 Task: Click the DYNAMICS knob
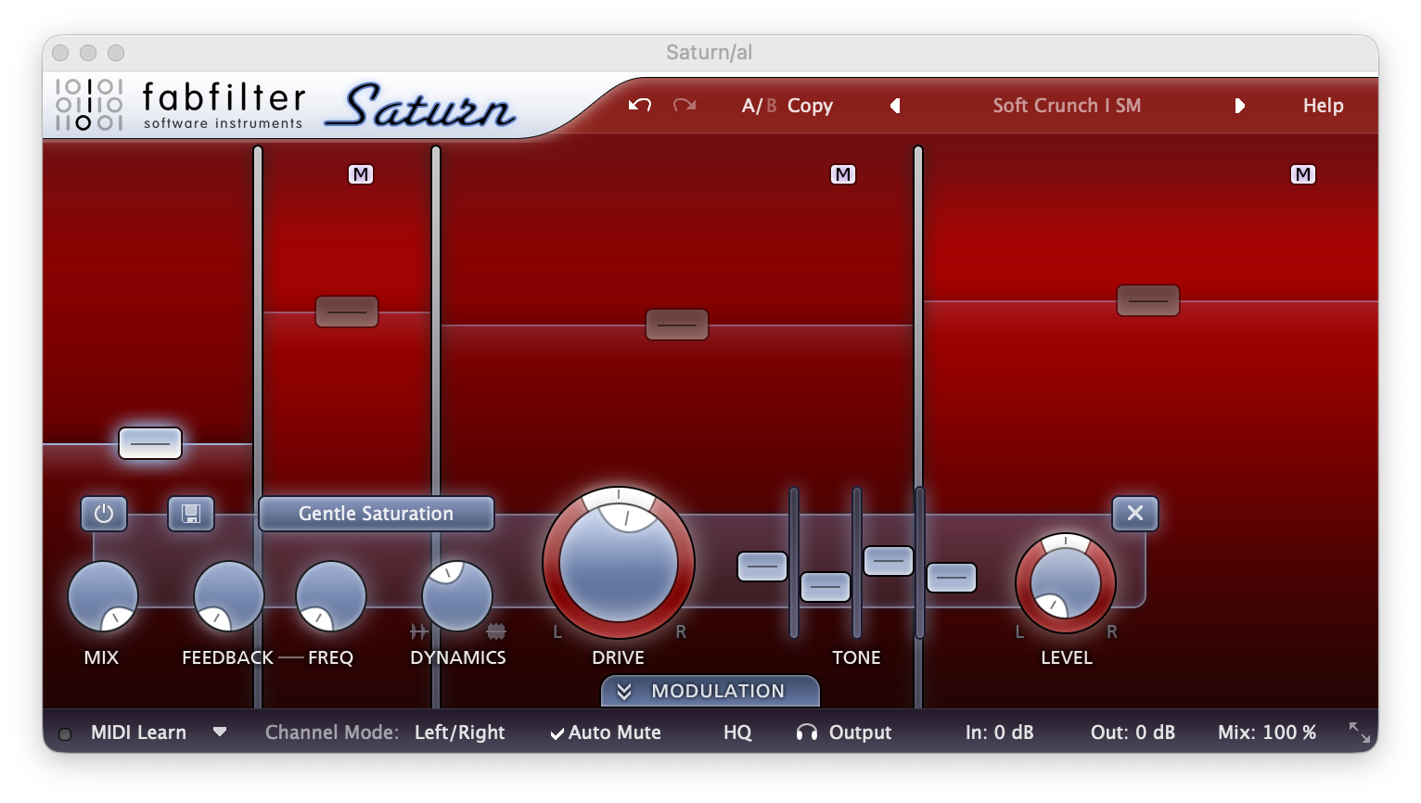(457, 596)
